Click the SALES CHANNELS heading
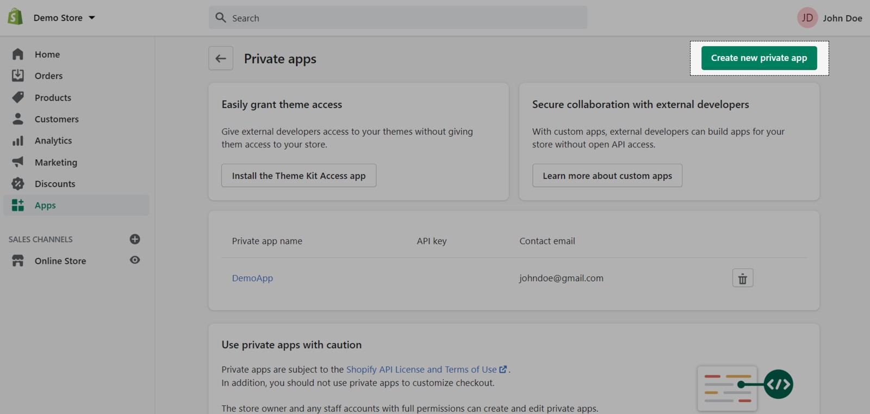The height and width of the screenshot is (414, 870). click(40, 239)
